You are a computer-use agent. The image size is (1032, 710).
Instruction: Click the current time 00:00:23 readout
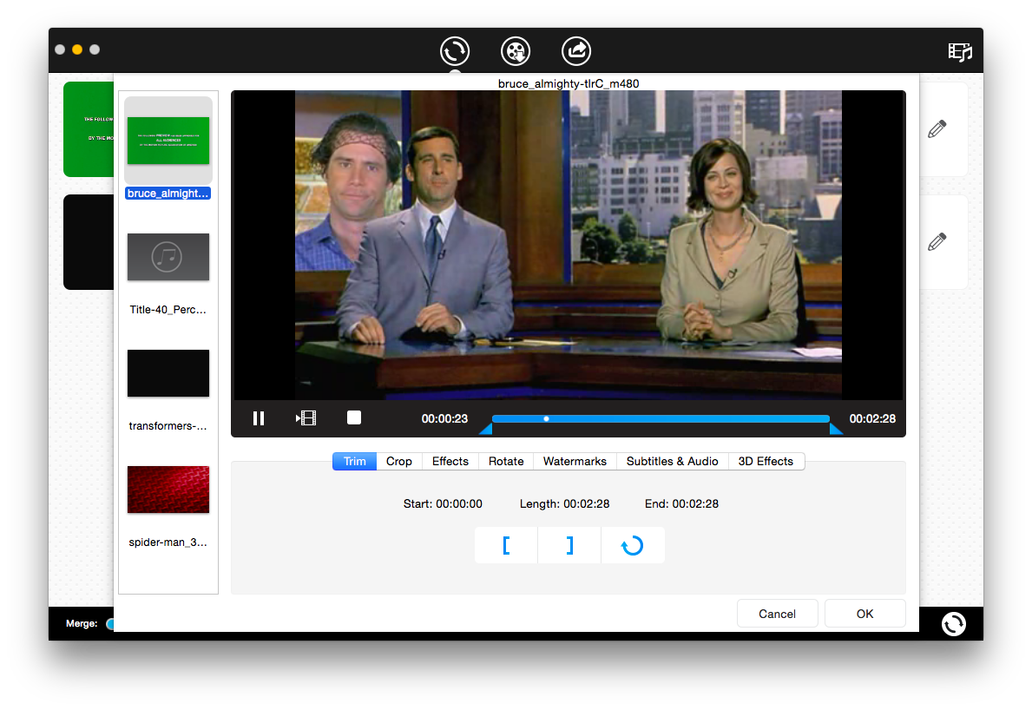[445, 418]
